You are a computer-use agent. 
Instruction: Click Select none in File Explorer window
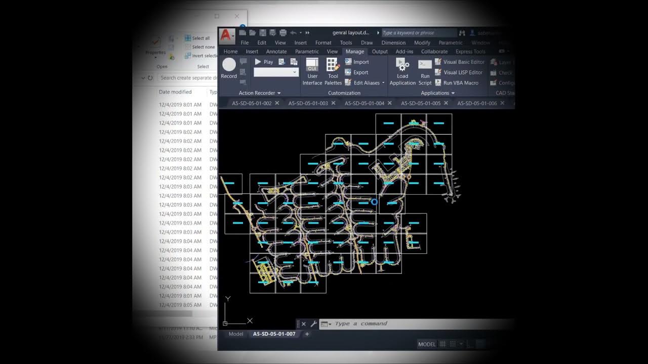point(199,47)
